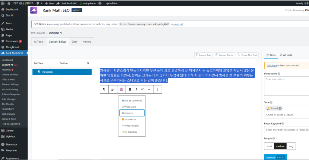The image size is (309, 160).
Task: Open Help & Support external link
Action: point(11,124)
